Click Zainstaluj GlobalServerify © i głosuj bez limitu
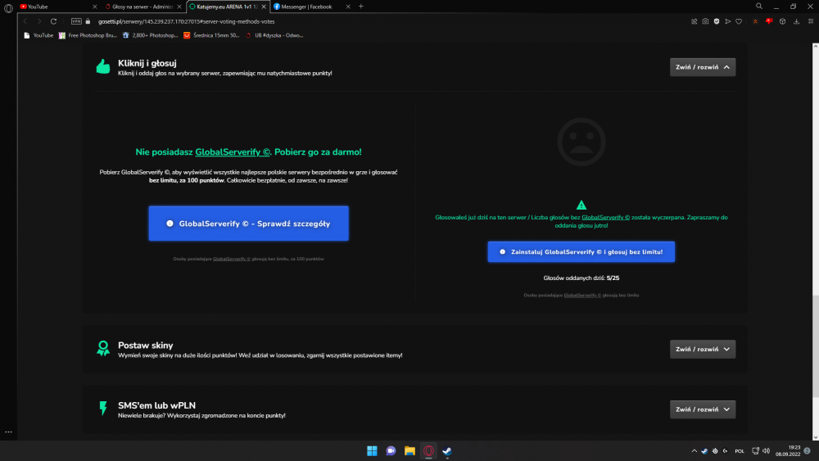Image resolution: width=819 pixels, height=461 pixels. (x=581, y=251)
